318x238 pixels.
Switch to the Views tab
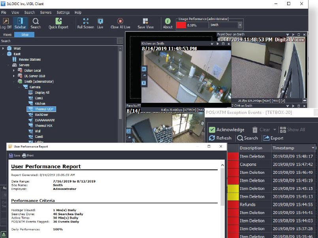8,35
